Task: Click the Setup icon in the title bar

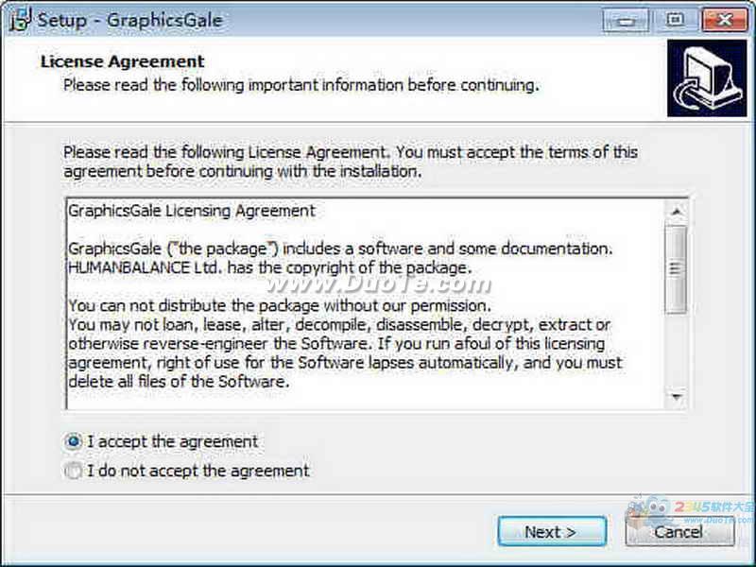Action: [x=16, y=19]
